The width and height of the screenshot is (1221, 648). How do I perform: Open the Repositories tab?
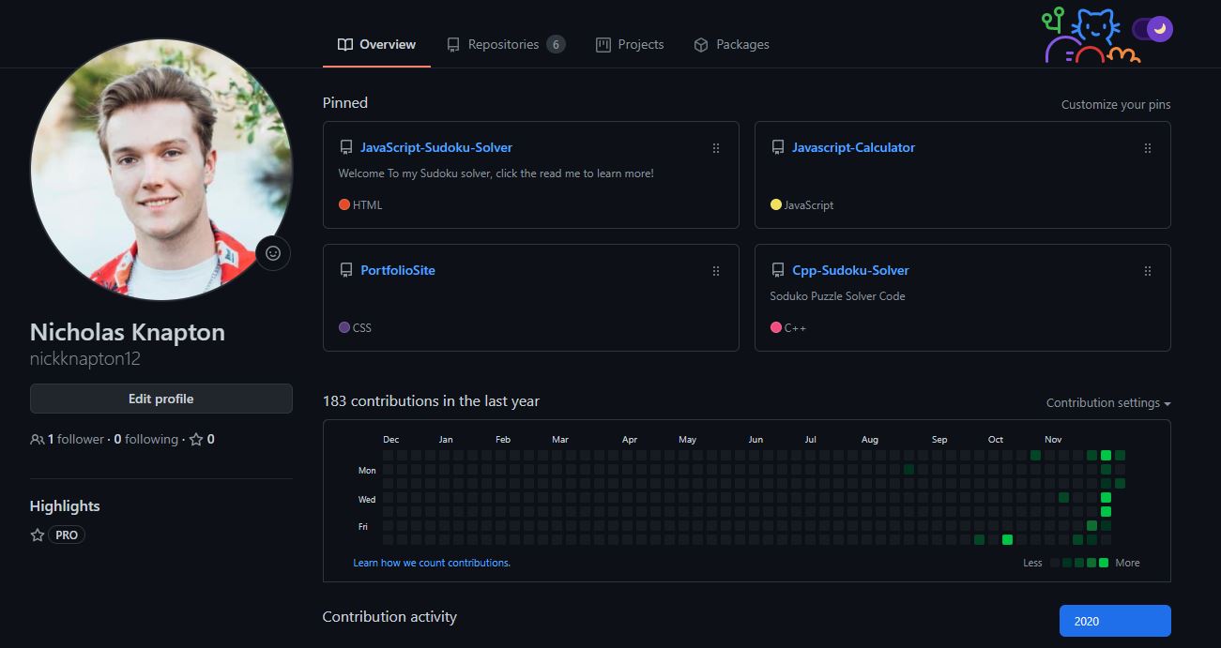[504, 44]
